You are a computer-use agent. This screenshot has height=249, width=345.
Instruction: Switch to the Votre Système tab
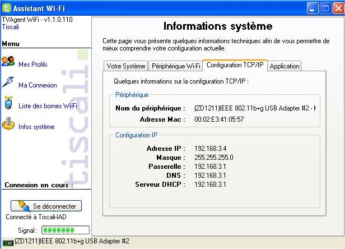pyautogui.click(x=126, y=66)
